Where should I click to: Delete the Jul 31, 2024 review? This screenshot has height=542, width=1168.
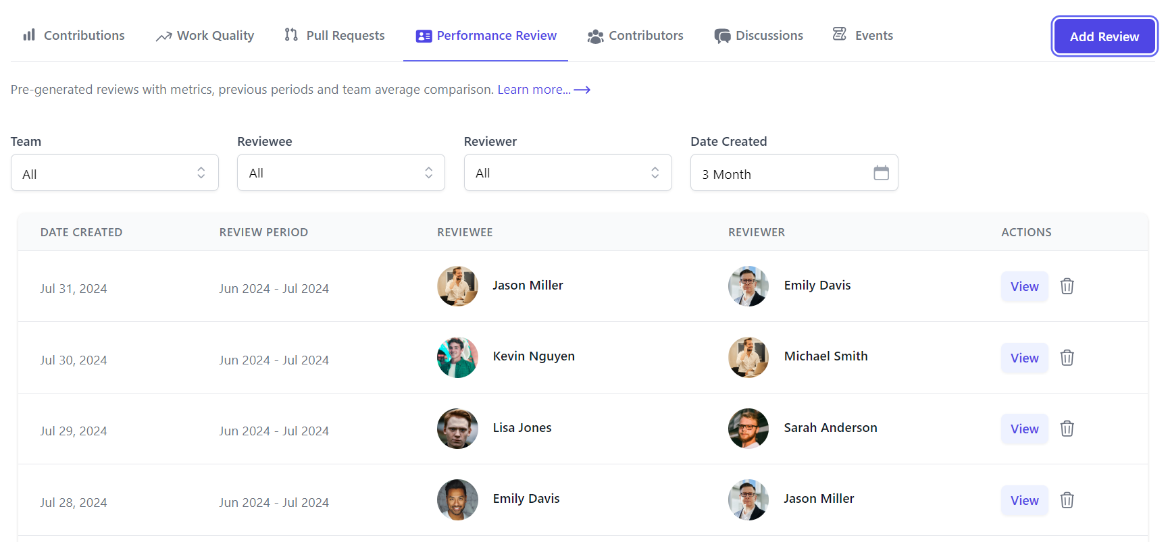click(x=1067, y=286)
